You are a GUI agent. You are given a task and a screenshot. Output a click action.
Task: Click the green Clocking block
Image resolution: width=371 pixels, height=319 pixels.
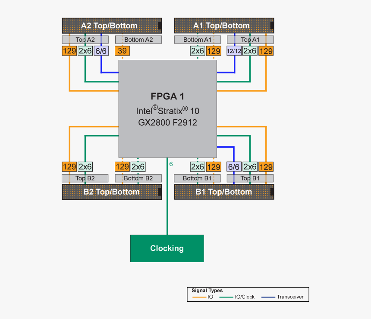pos(167,248)
